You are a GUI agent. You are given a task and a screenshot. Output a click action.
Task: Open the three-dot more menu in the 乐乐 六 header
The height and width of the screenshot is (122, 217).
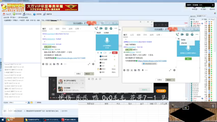[197, 34]
